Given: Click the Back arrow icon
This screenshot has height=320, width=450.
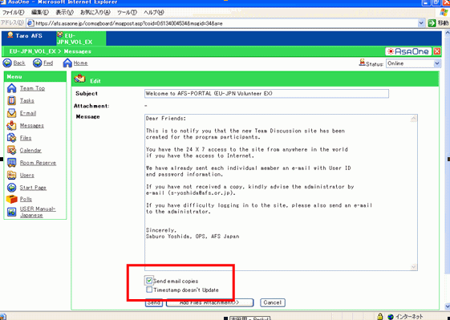Looking at the screenshot, I should tap(7, 63).
